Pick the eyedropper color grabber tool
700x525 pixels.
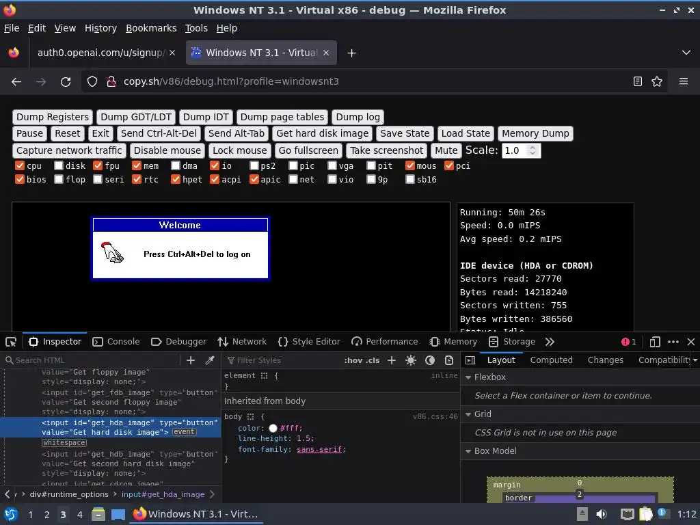tap(210, 360)
